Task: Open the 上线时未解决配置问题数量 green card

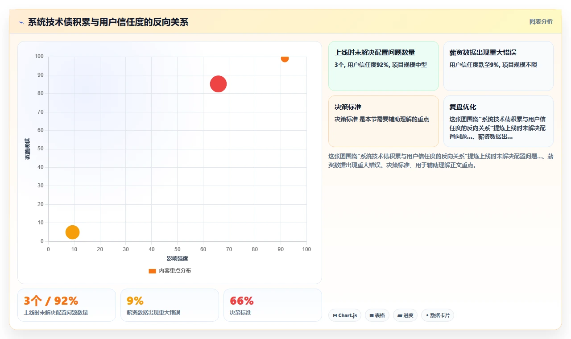Action: pyautogui.click(x=384, y=66)
